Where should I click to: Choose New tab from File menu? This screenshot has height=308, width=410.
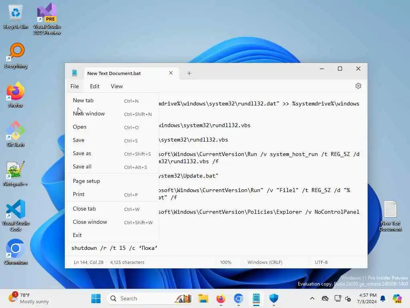pos(113,101)
